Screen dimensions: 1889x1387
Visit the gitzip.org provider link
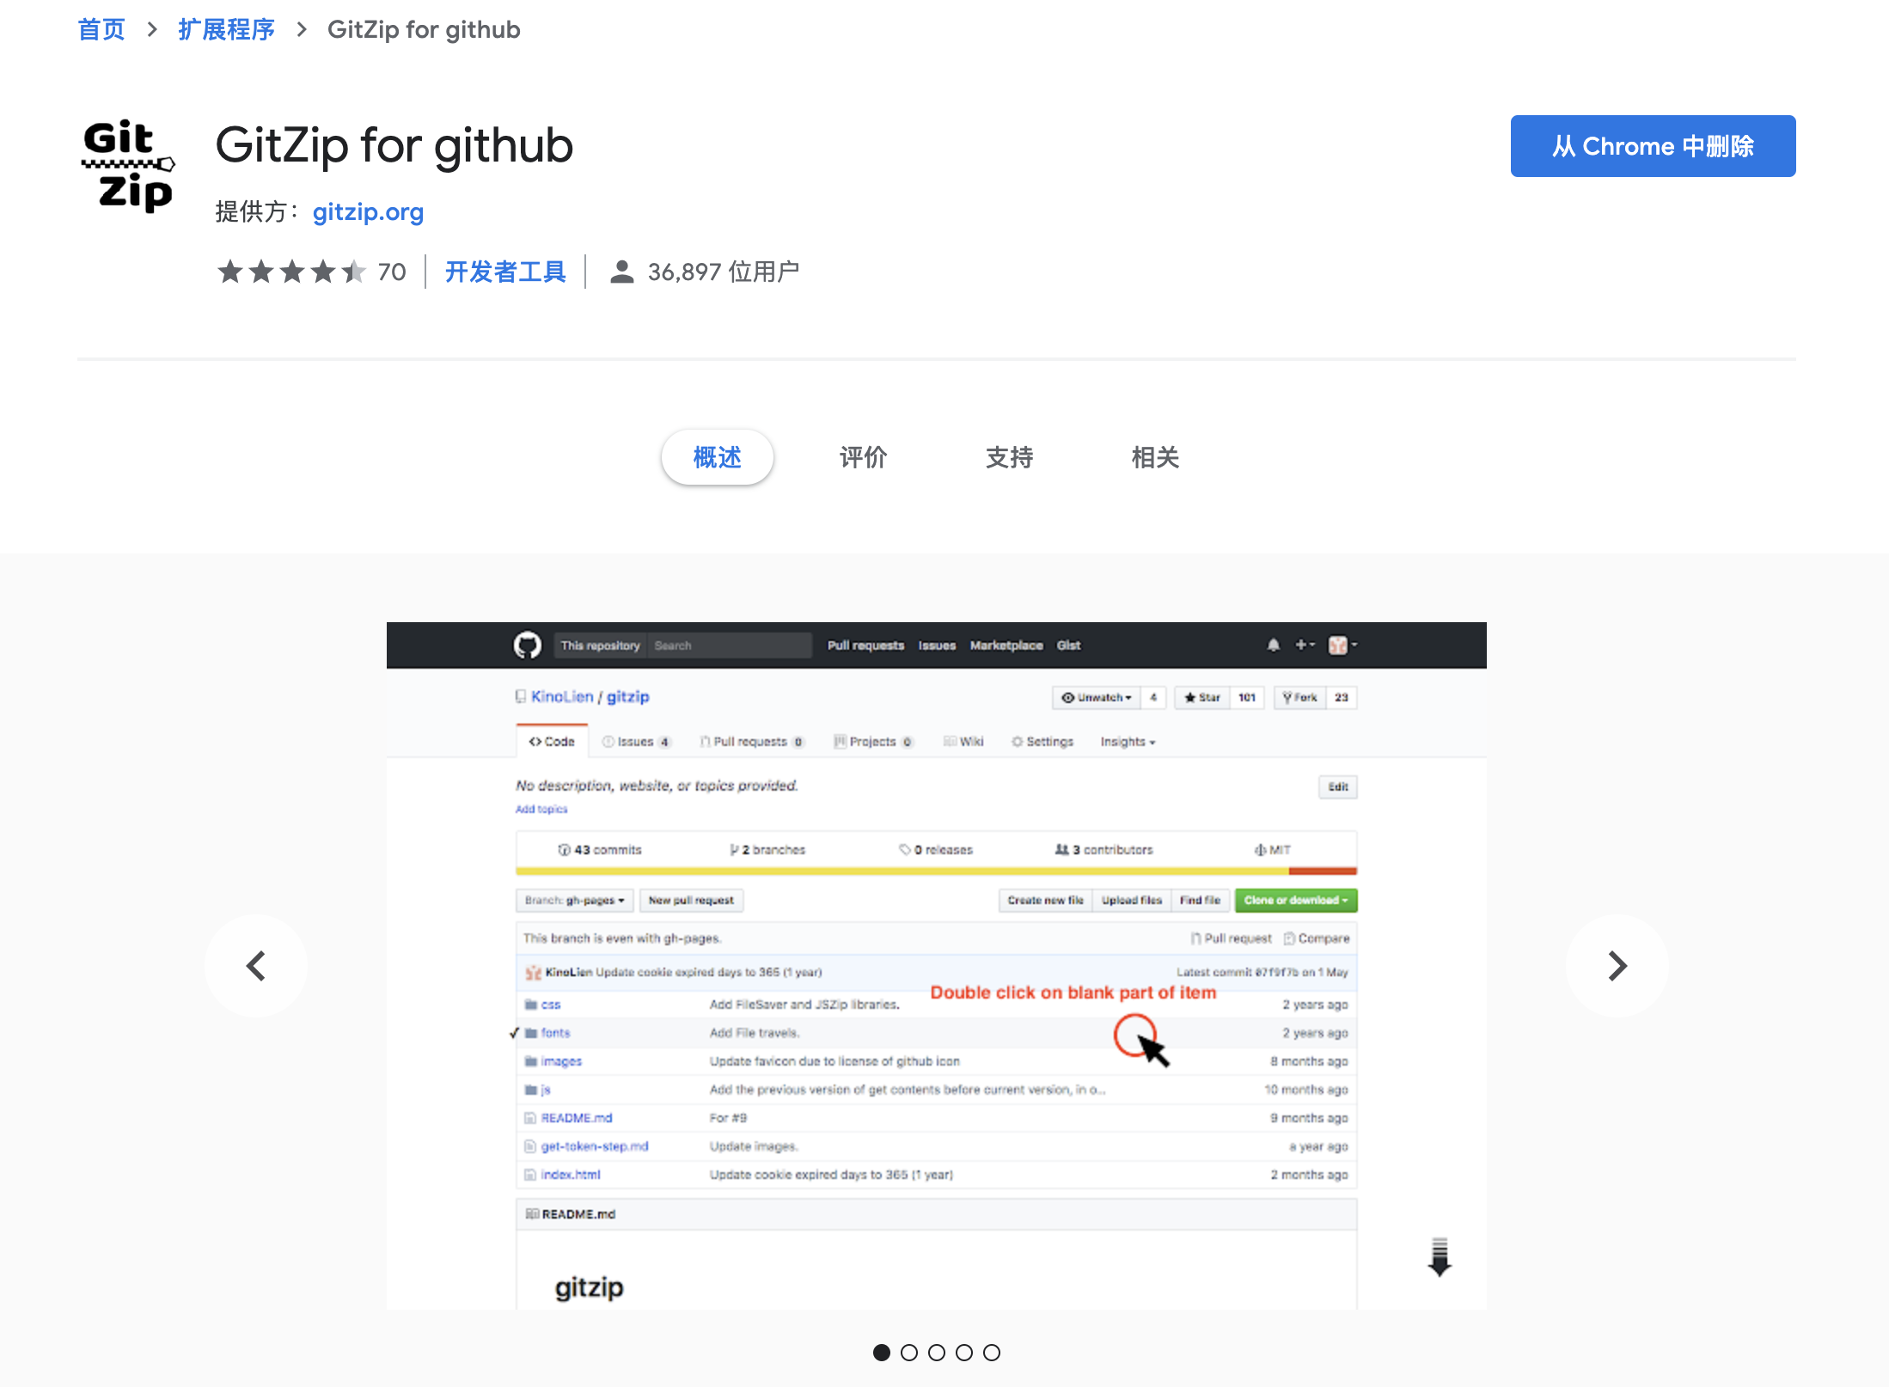[367, 212]
